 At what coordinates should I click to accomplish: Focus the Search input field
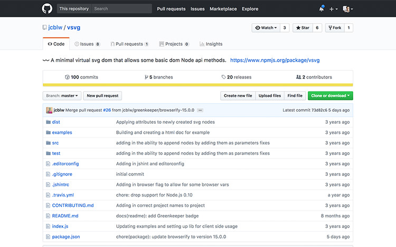pyautogui.click(x=122, y=8)
